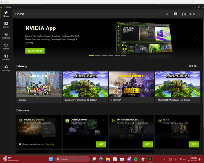Click the send feedback icon in the header
The image size is (204, 163).
coord(175,14)
